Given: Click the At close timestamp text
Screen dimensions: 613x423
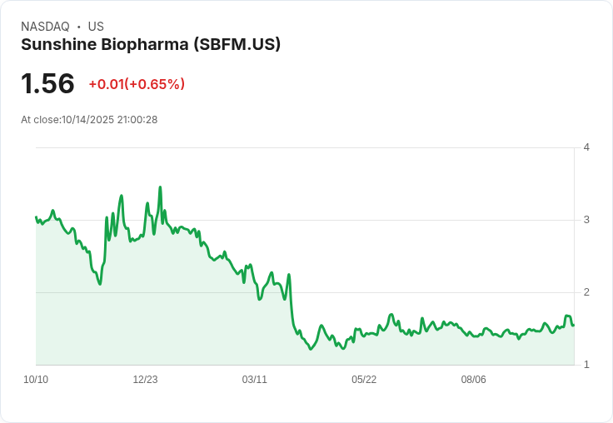Looking at the screenshot, I should (89, 120).
